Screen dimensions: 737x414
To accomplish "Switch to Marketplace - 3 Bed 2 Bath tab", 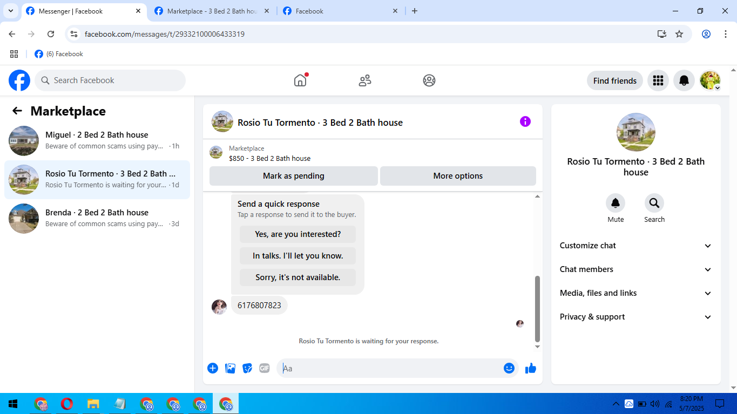I will coord(212,11).
